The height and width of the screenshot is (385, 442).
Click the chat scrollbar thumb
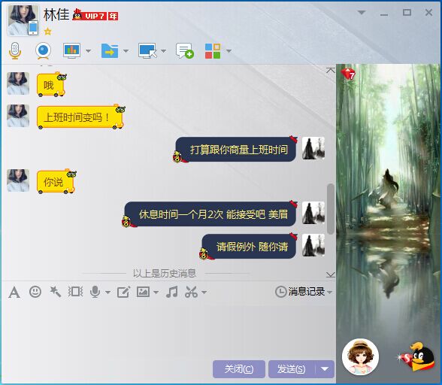pyautogui.click(x=331, y=209)
